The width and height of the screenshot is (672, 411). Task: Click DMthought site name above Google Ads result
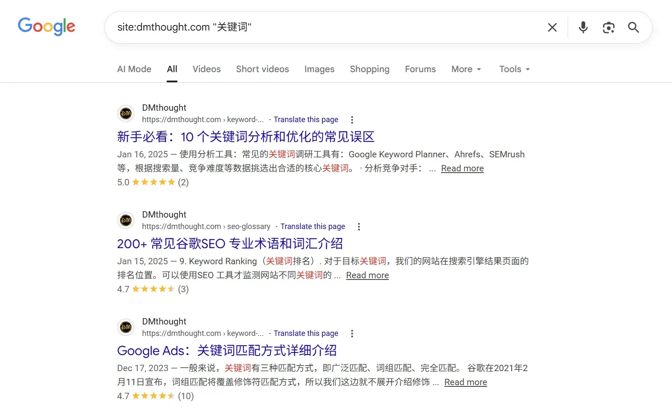point(164,322)
